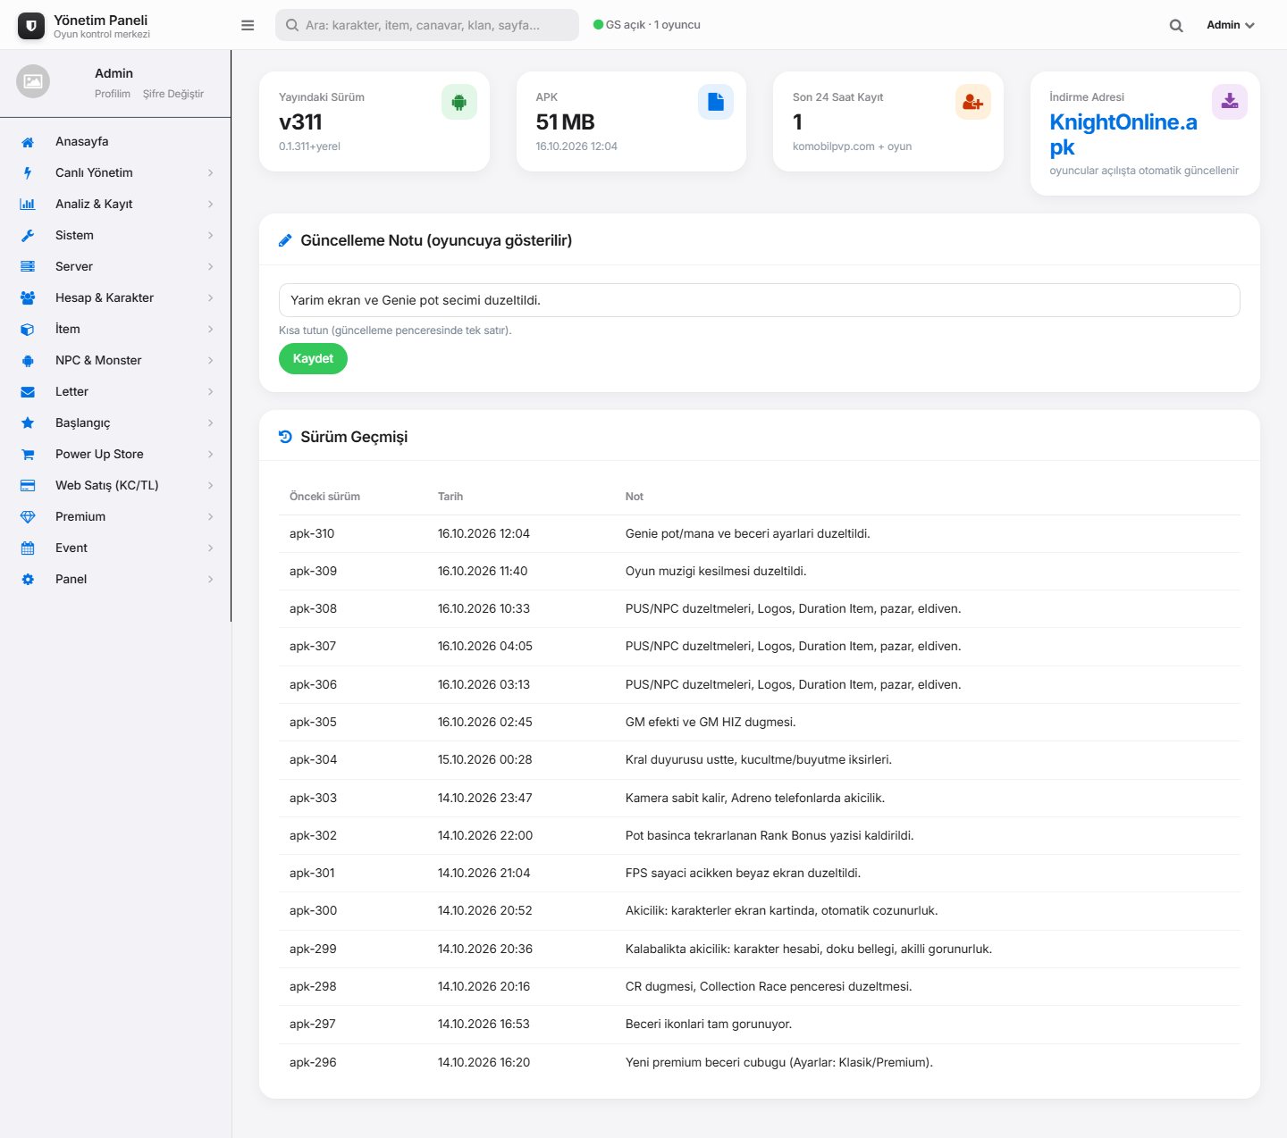Click the magnifier icon in the top-right header
The image size is (1287, 1138).
point(1176,26)
